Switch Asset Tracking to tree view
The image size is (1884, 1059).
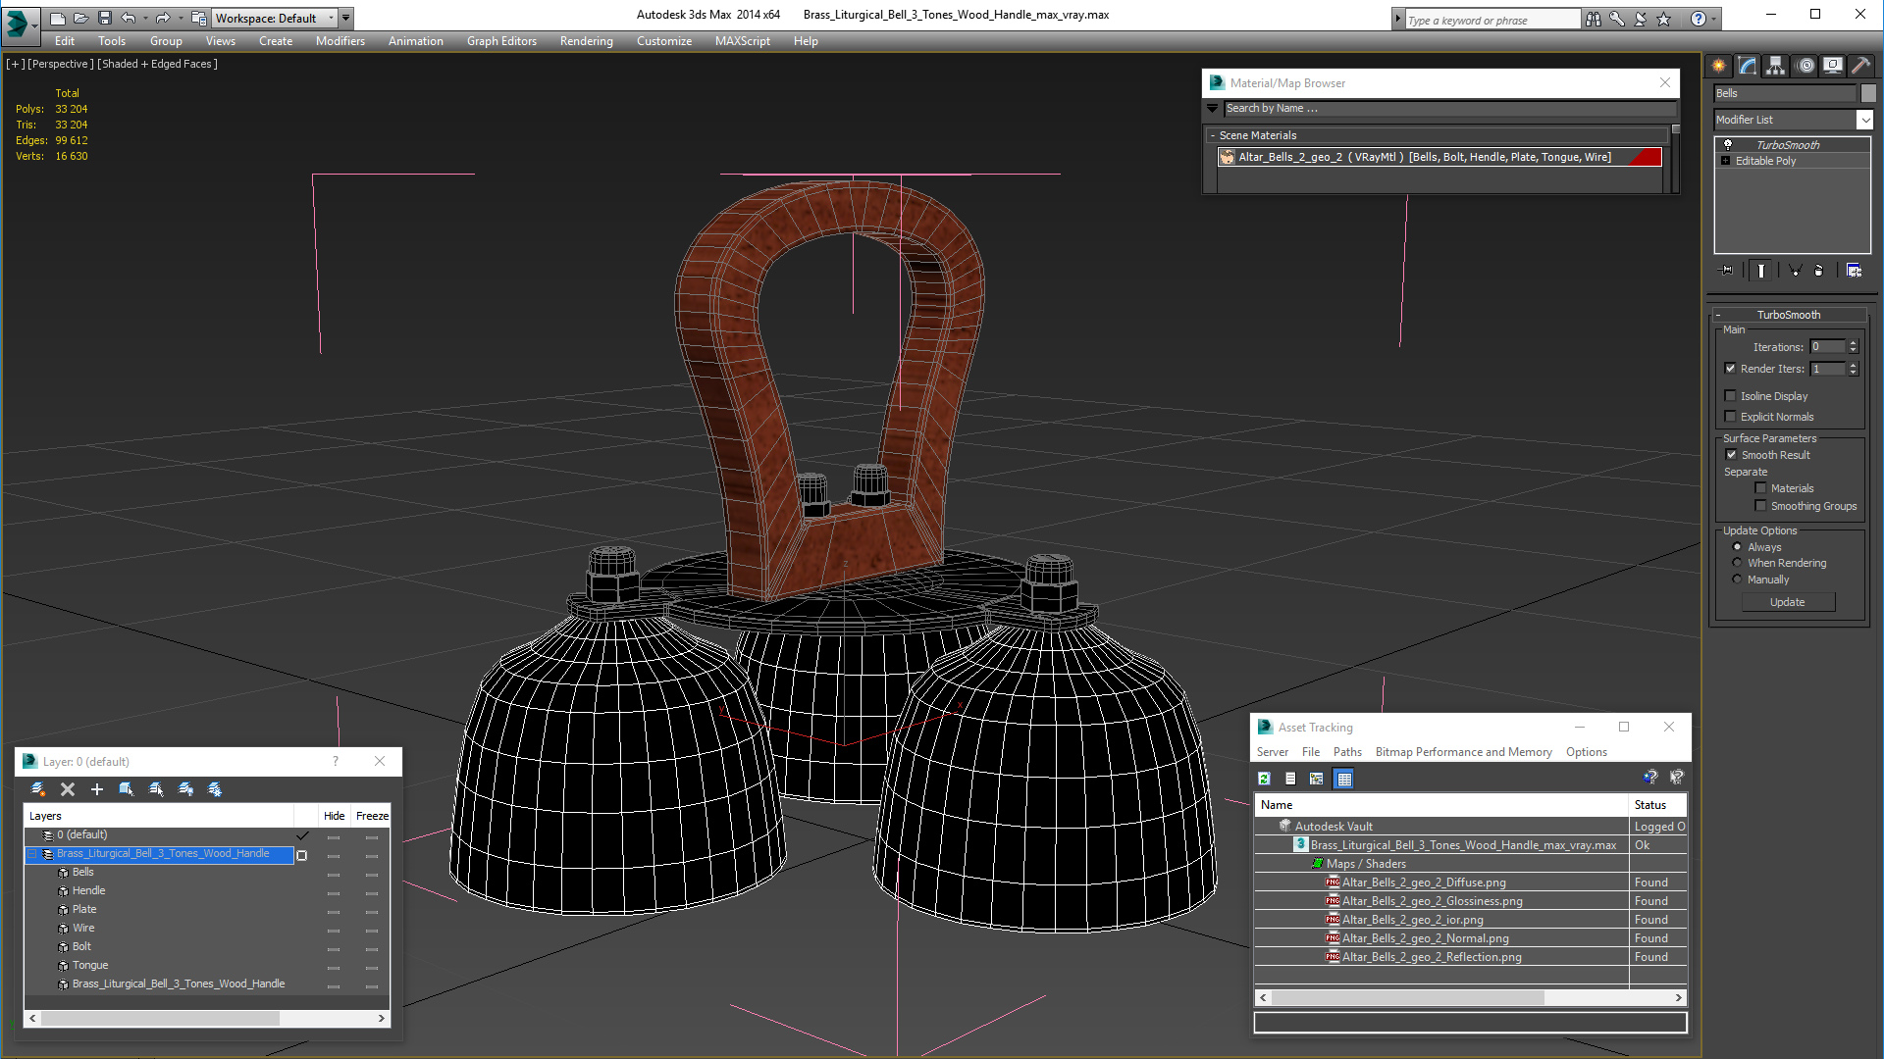[x=1317, y=779]
